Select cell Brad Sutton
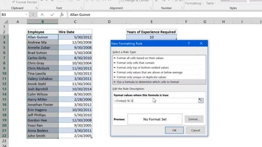 pyautogui.click(x=43, y=53)
